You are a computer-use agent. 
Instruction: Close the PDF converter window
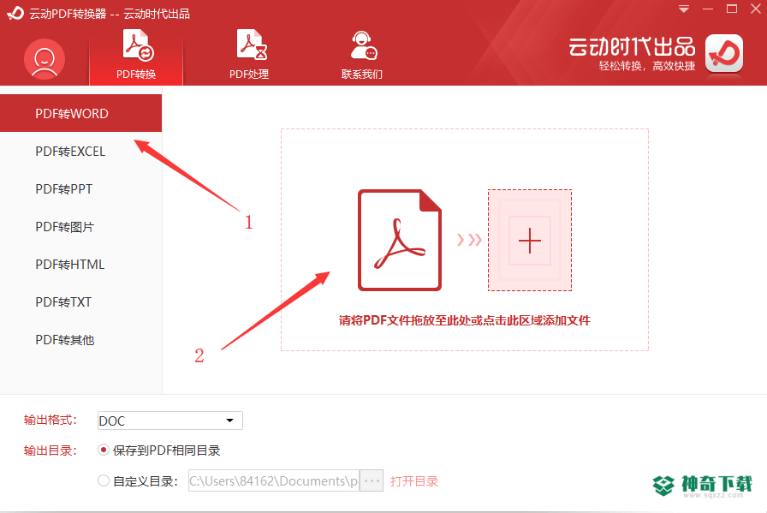[x=756, y=9]
